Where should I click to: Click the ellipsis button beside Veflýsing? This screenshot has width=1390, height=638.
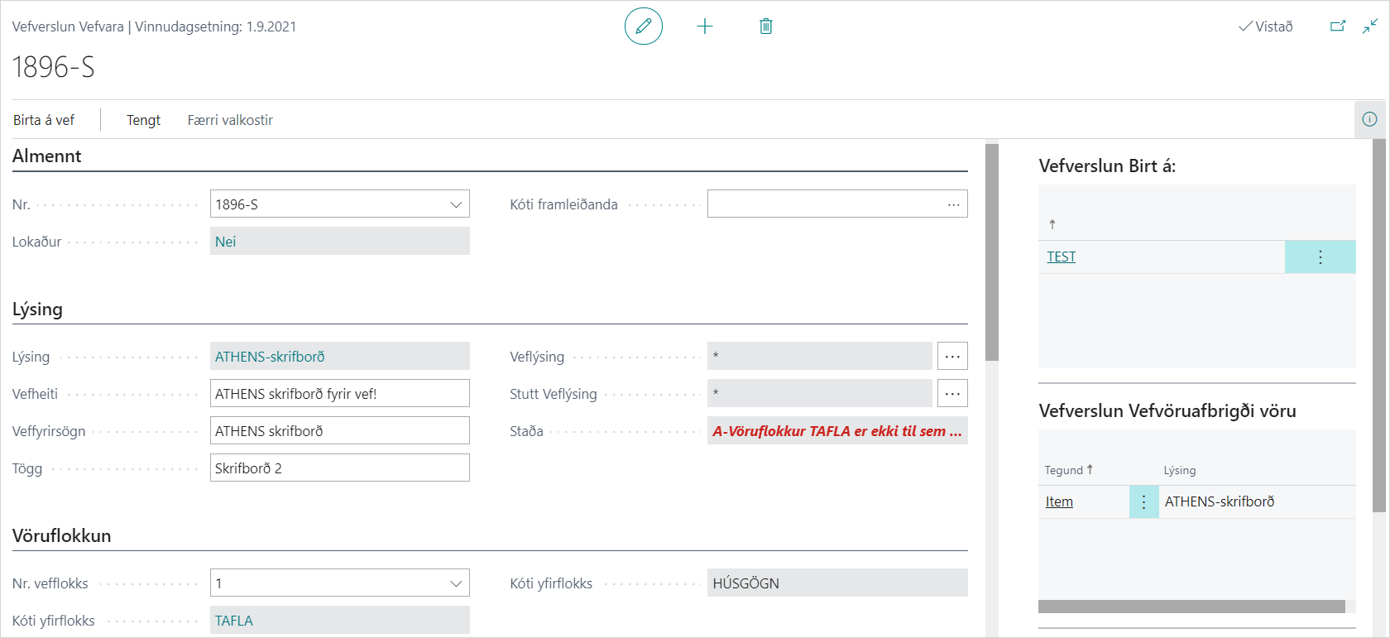952,357
